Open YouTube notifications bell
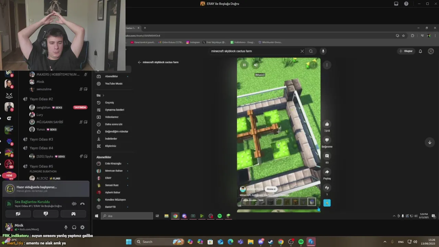439x247 pixels. 420,51
